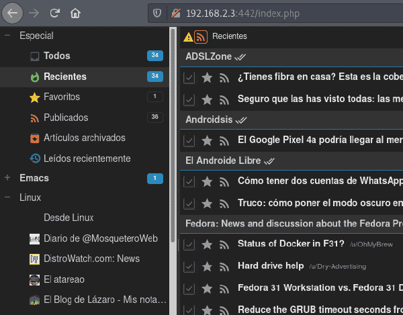The height and width of the screenshot is (315, 403).
Task: Open article 'Hard drive help'
Action: click(x=271, y=266)
